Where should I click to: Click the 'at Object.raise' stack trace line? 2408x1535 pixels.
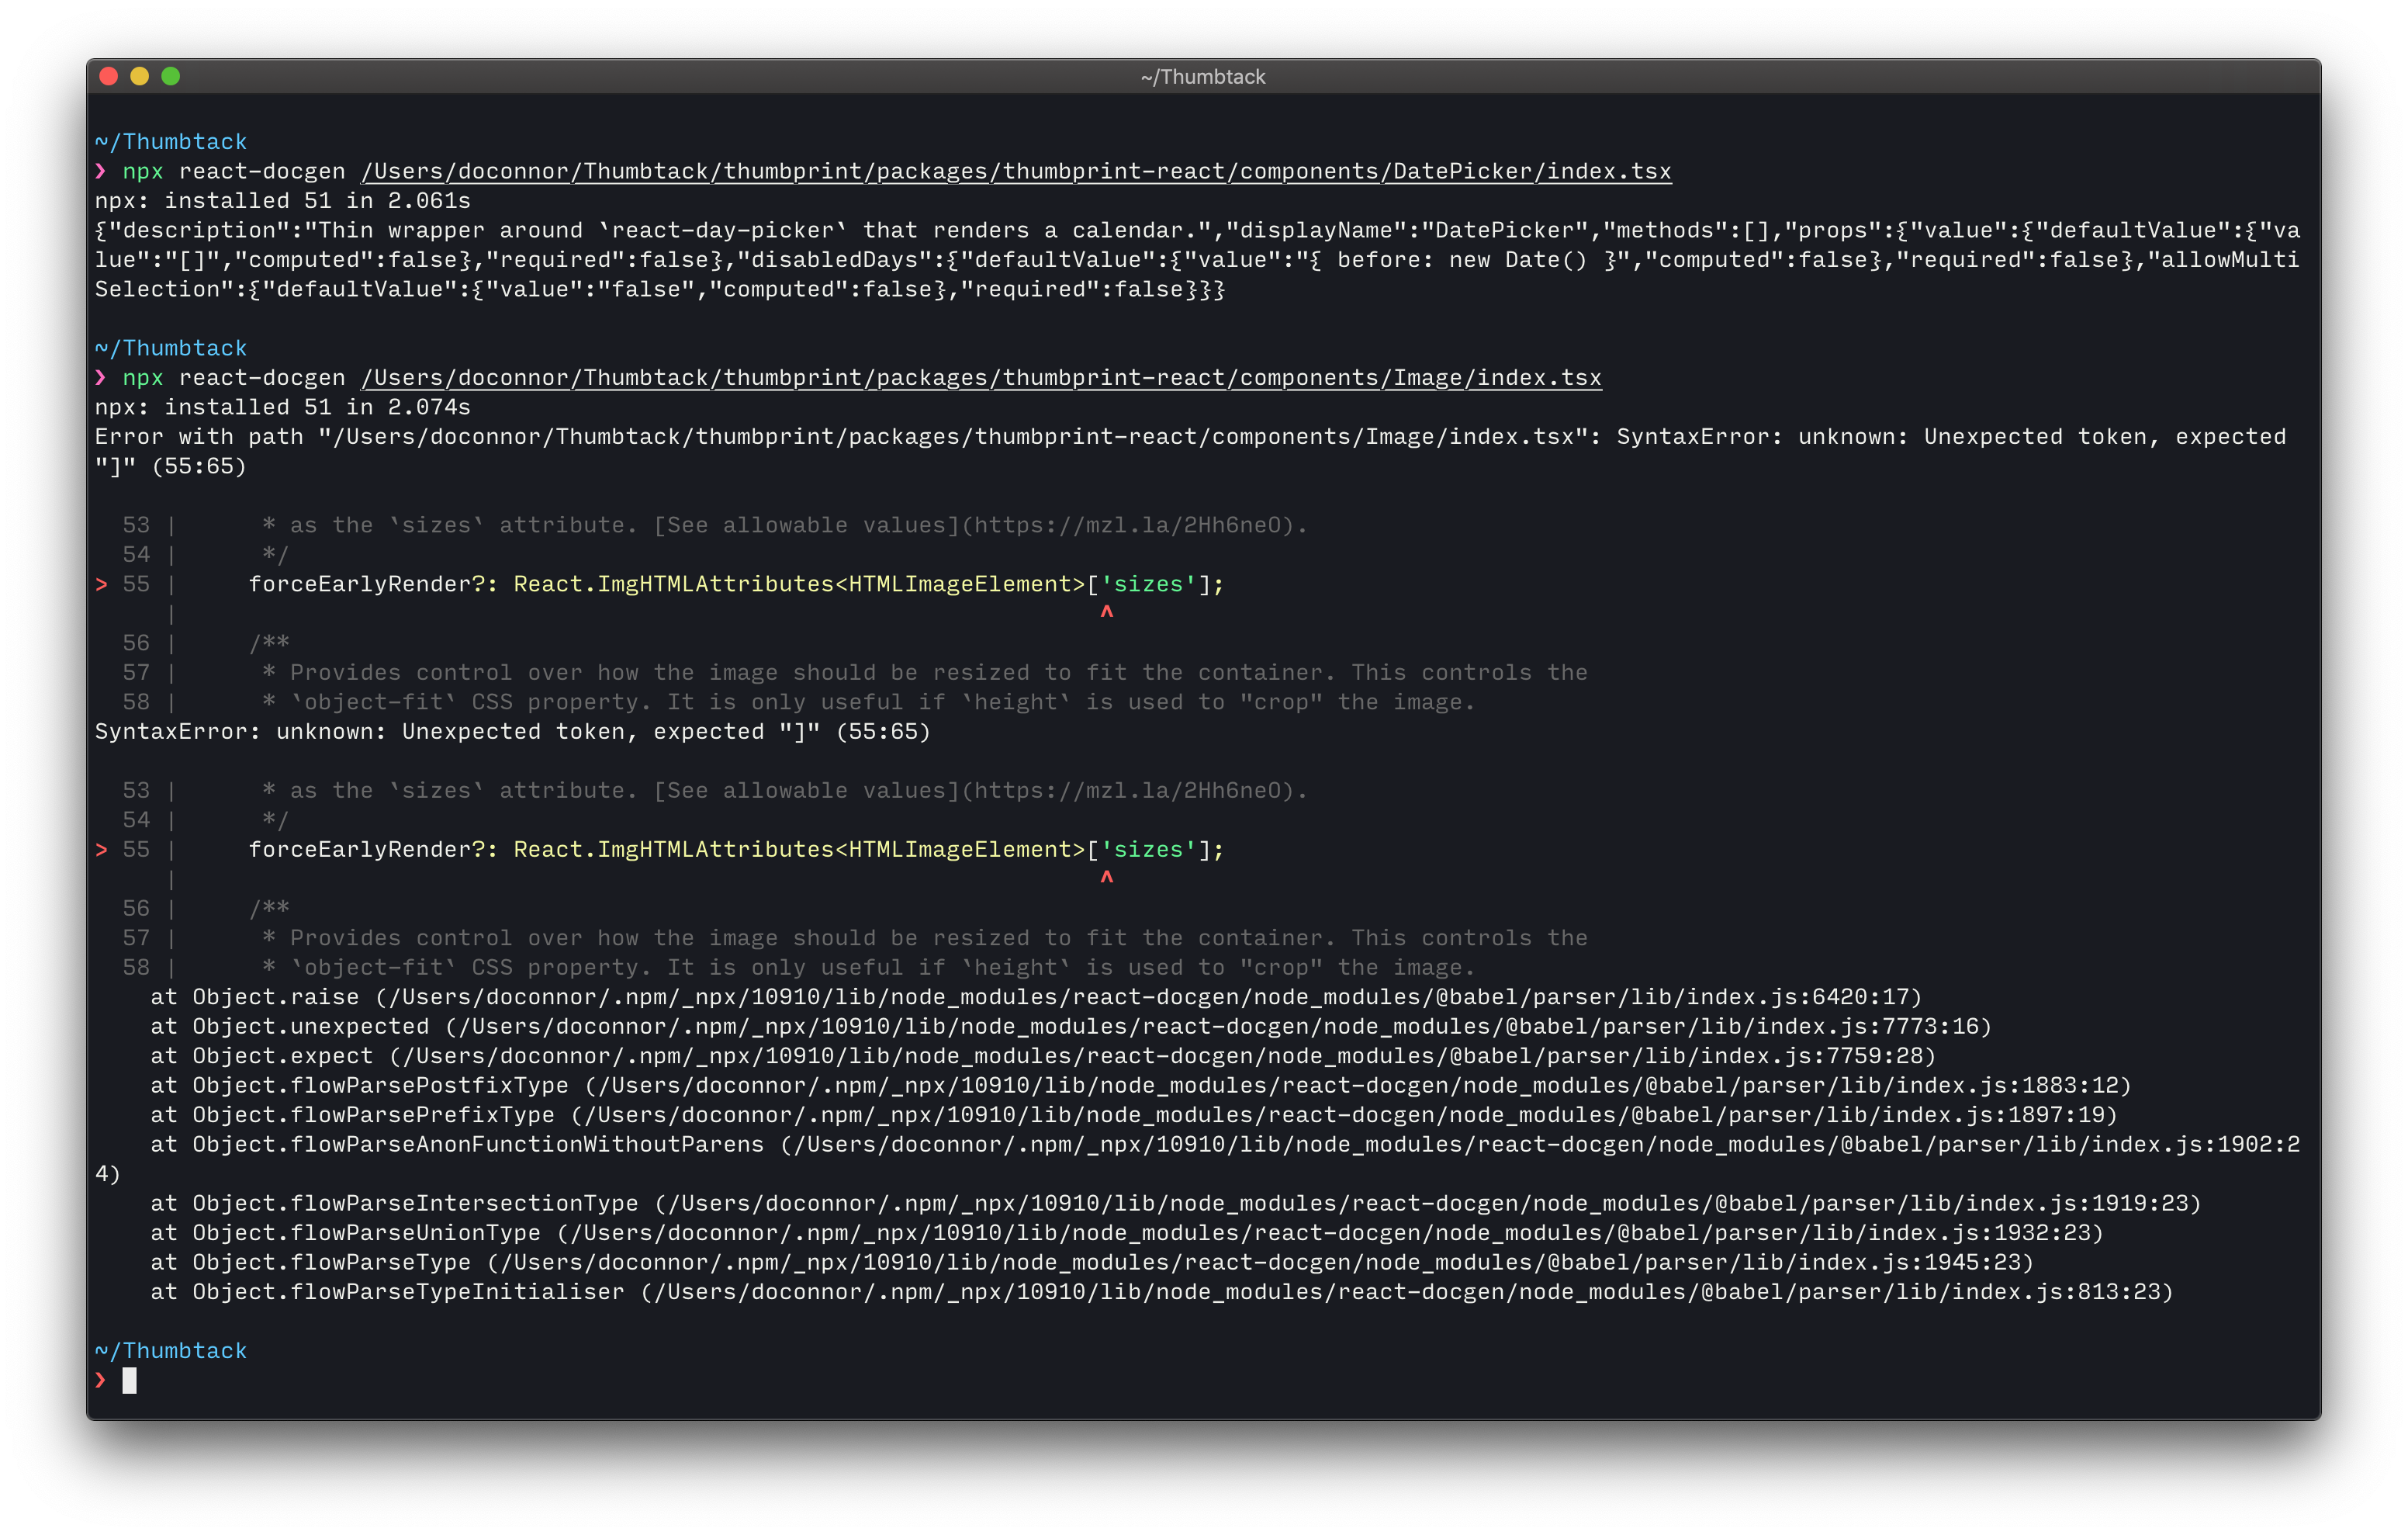[x=1036, y=998]
